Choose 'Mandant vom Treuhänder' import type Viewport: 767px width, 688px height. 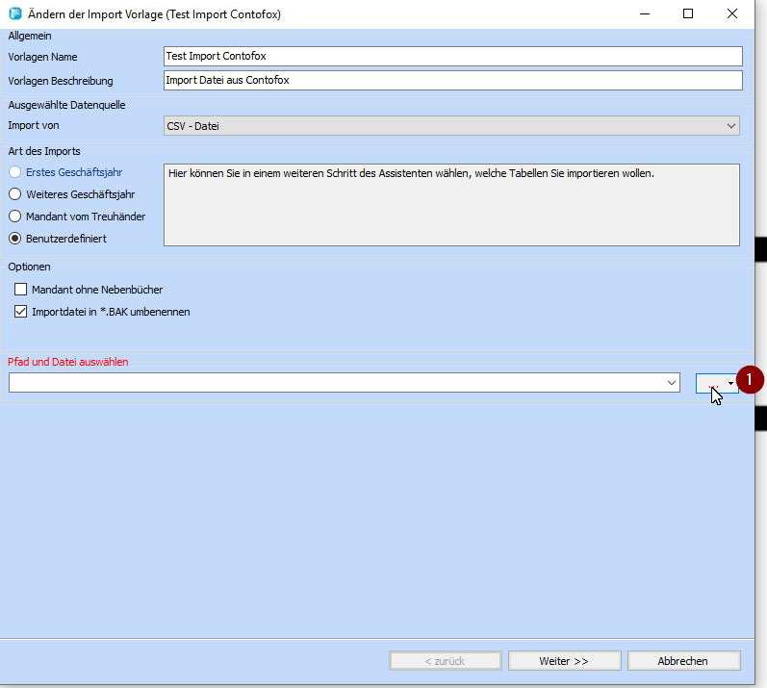15,217
